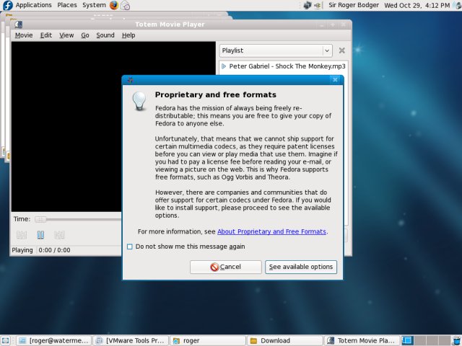Select the first workspace in the switcher
The image size is (462, 346).
[x=407, y=341]
